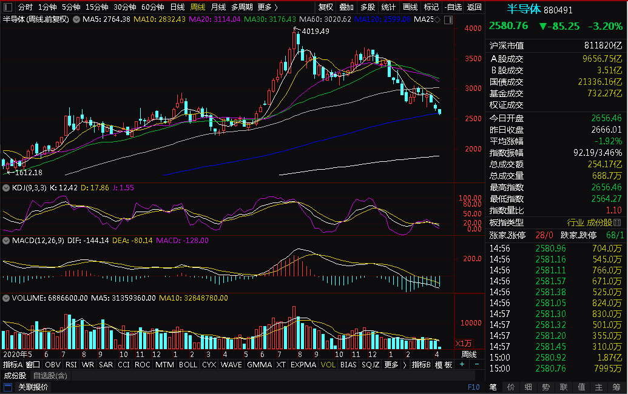Click the 复权 adjustment button
Image resolution: width=628 pixels, height=394 pixels.
[326, 7]
